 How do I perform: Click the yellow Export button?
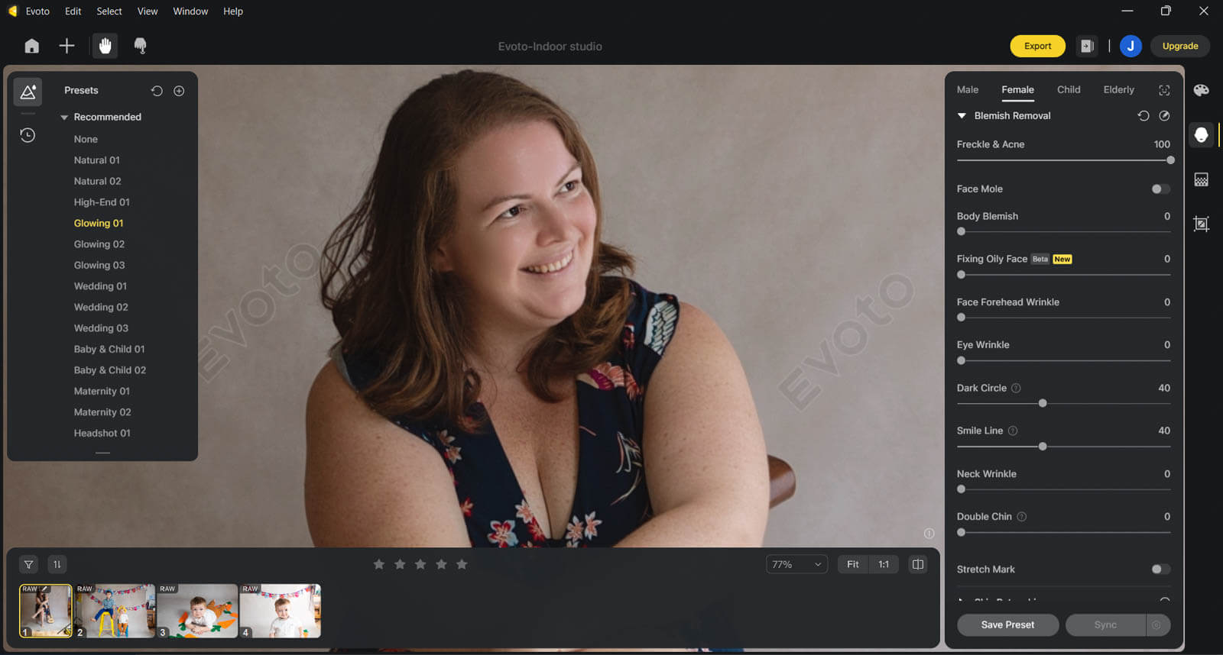point(1037,46)
